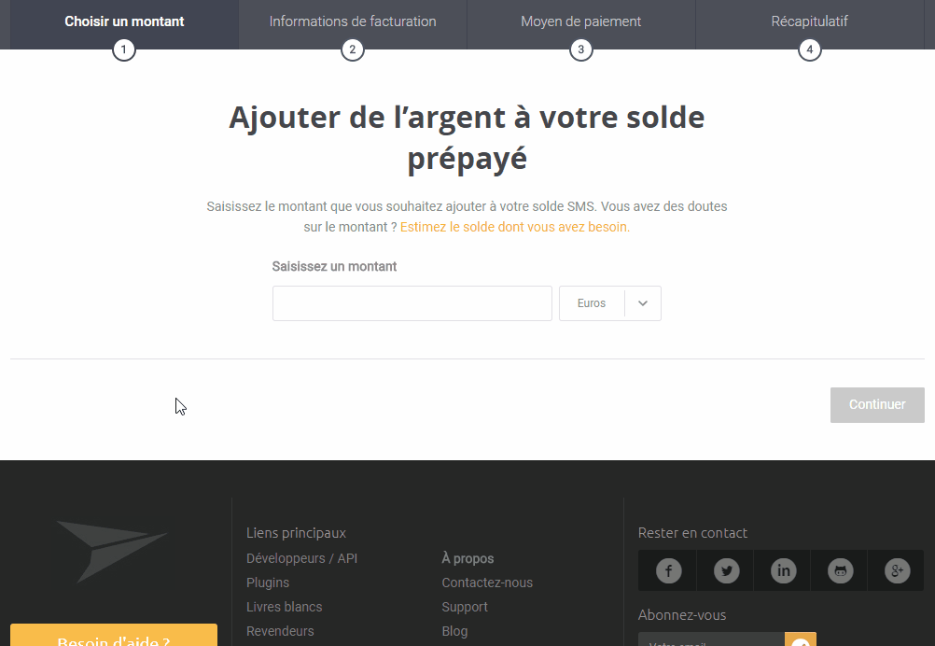Image resolution: width=935 pixels, height=646 pixels.
Task: Click the Continuer button
Action: click(877, 405)
